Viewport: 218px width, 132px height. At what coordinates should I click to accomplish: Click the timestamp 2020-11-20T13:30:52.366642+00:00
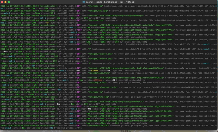(19, 102)
